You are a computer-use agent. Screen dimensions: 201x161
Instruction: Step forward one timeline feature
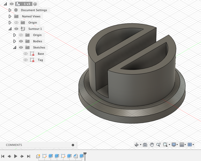click(x=22, y=156)
